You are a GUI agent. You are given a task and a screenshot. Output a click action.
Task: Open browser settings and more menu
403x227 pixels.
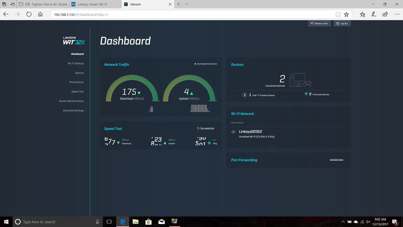(x=397, y=15)
